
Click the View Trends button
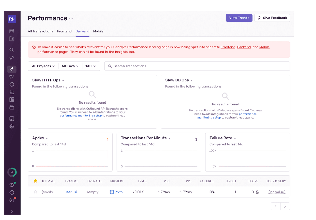click(x=239, y=18)
